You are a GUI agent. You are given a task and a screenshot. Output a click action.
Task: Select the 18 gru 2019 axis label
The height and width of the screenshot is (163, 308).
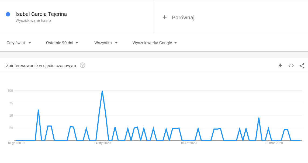[16, 143]
